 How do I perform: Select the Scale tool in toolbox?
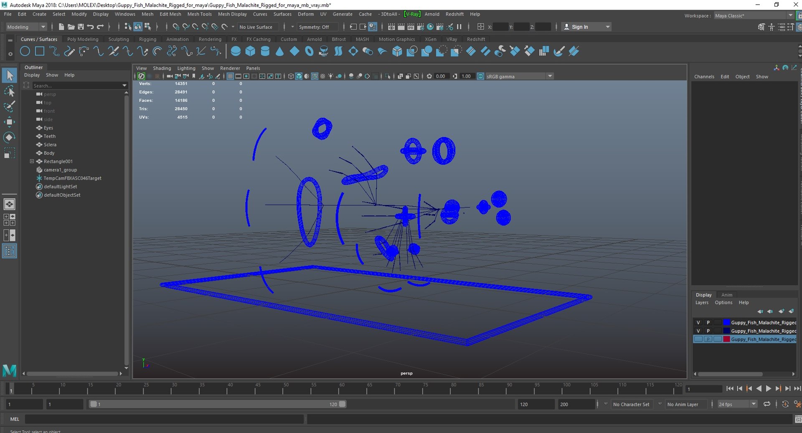pos(9,153)
